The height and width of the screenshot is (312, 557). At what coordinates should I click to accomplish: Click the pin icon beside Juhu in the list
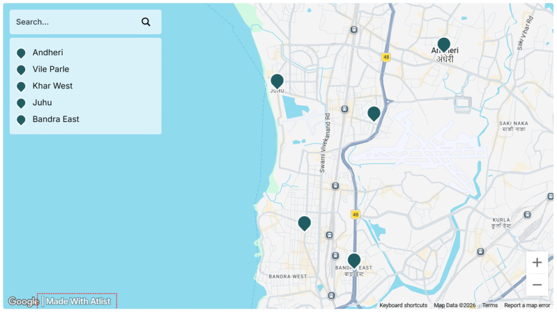21,103
